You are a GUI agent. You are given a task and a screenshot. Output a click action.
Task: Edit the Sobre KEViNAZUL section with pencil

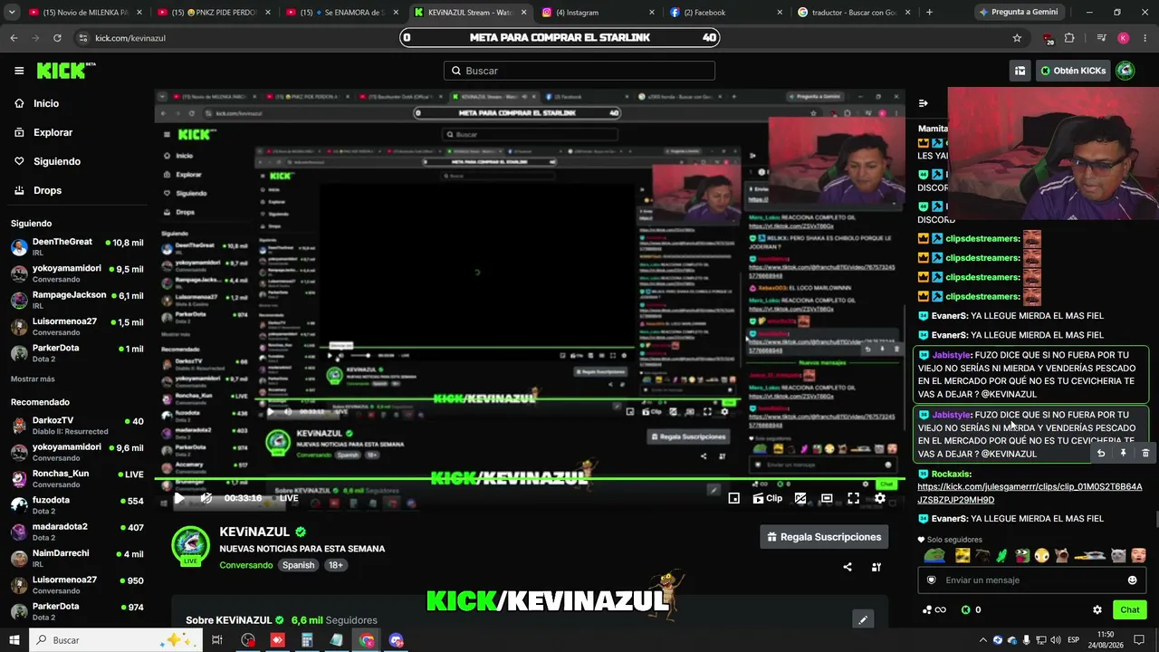coord(863,619)
